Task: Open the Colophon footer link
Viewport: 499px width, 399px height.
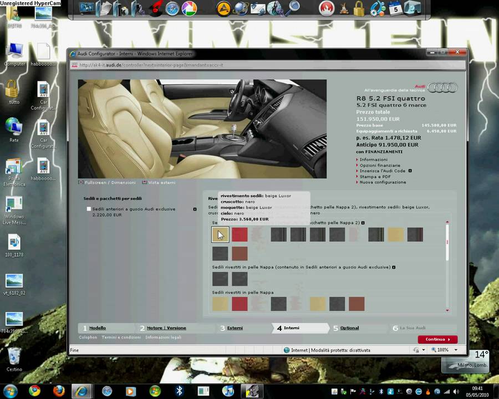Action: point(88,337)
